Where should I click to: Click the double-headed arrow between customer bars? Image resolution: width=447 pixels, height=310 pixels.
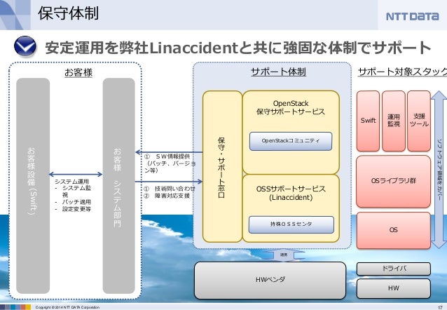[76, 174]
